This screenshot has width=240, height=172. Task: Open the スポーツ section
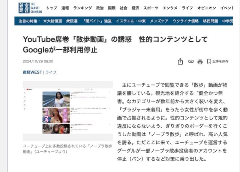pyautogui.click(x=151, y=8)
